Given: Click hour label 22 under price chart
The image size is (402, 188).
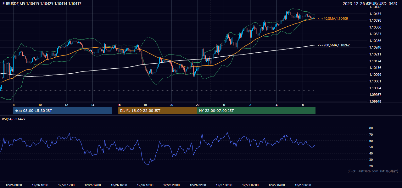Looking at the screenshot, I should pos(198,105).
